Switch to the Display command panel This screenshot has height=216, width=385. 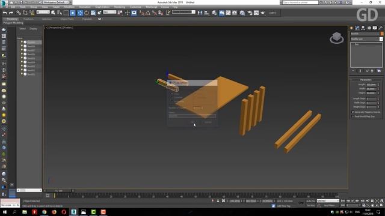pyautogui.click(x=375, y=28)
